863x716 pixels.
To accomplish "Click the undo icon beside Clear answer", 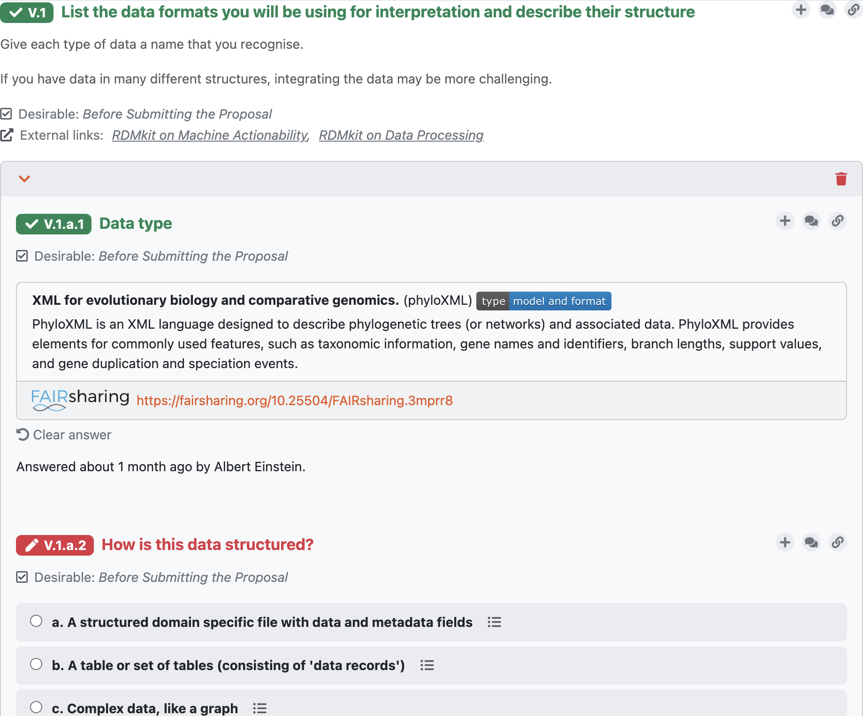I will pos(23,435).
